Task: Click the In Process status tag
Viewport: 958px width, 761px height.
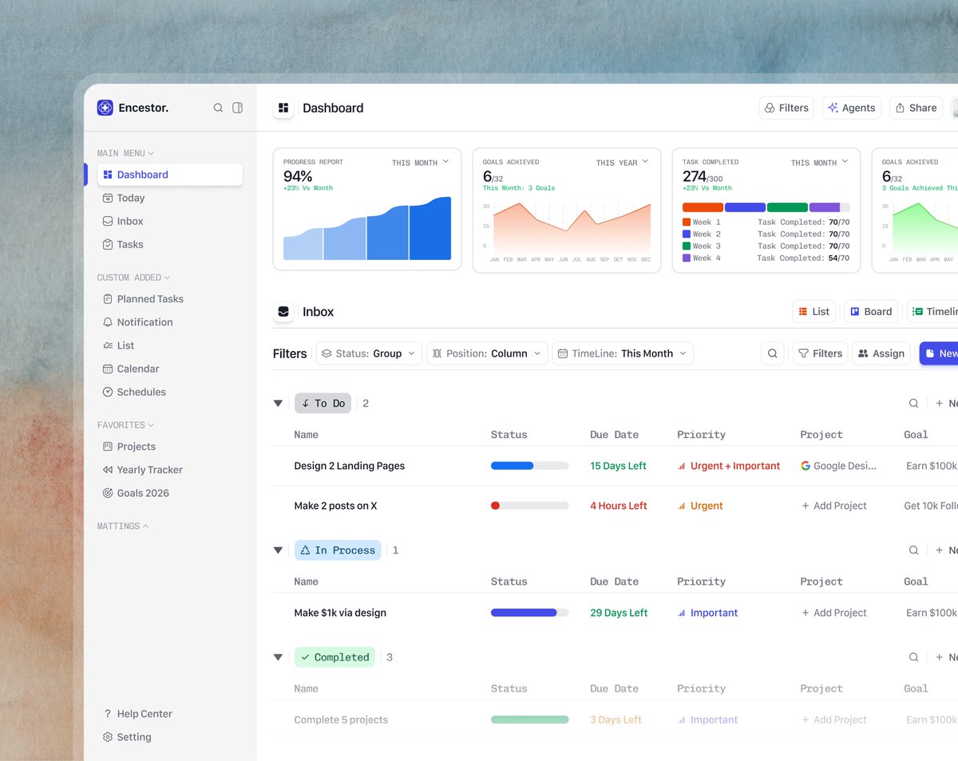Action: click(x=338, y=550)
